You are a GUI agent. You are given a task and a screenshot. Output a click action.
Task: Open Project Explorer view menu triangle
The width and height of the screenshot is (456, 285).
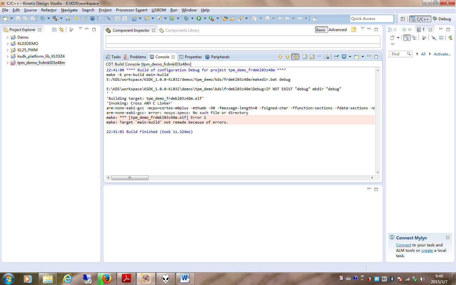coord(80,28)
